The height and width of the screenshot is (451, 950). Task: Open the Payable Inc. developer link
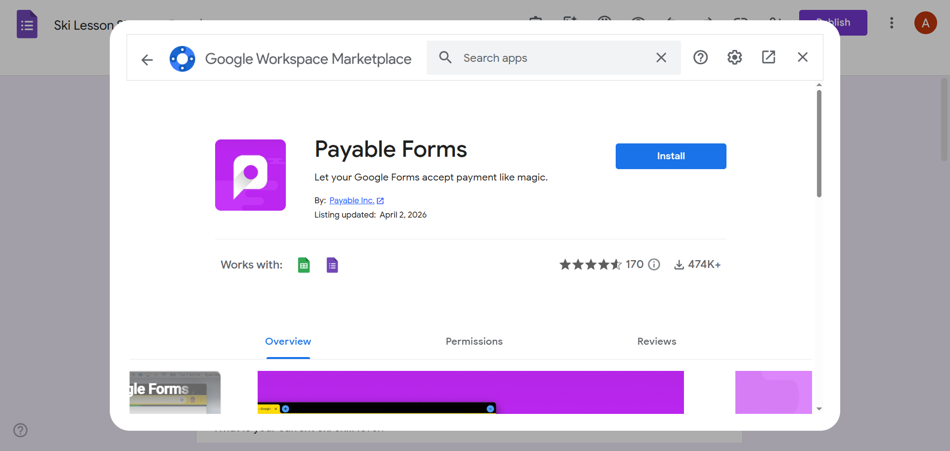pos(353,200)
